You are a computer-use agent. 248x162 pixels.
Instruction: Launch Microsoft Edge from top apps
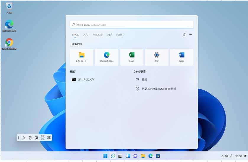(x=107, y=57)
